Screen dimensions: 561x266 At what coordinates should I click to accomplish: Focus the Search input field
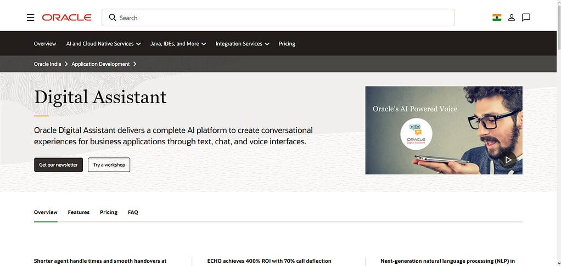click(x=278, y=18)
